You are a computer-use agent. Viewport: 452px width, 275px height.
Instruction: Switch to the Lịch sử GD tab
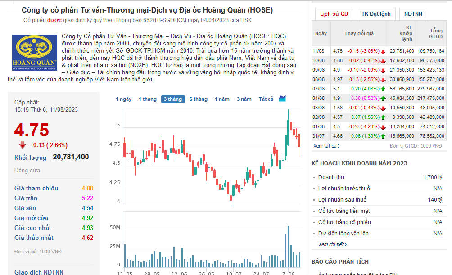tap(334, 14)
